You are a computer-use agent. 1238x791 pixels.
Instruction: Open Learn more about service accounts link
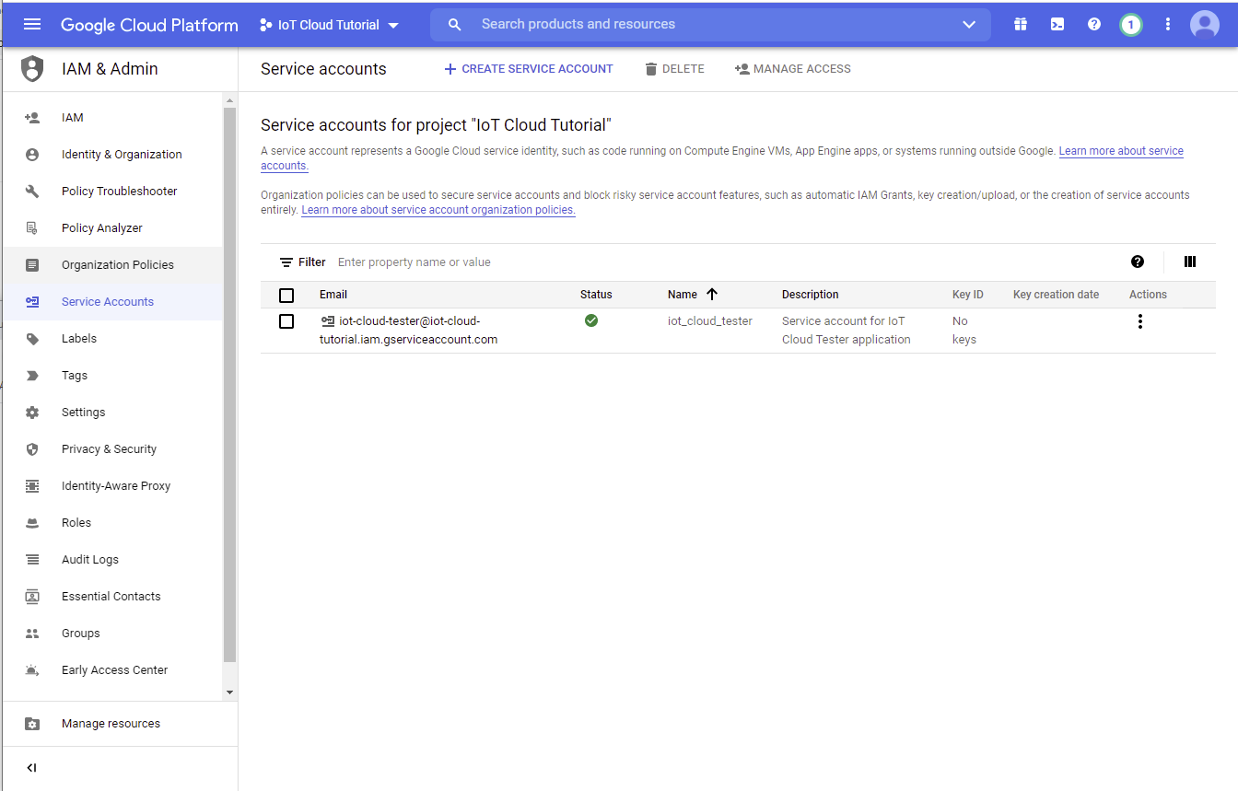(1121, 151)
